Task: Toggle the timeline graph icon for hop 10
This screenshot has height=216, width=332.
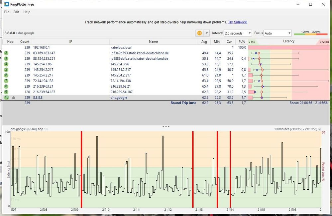Action: coord(14,98)
